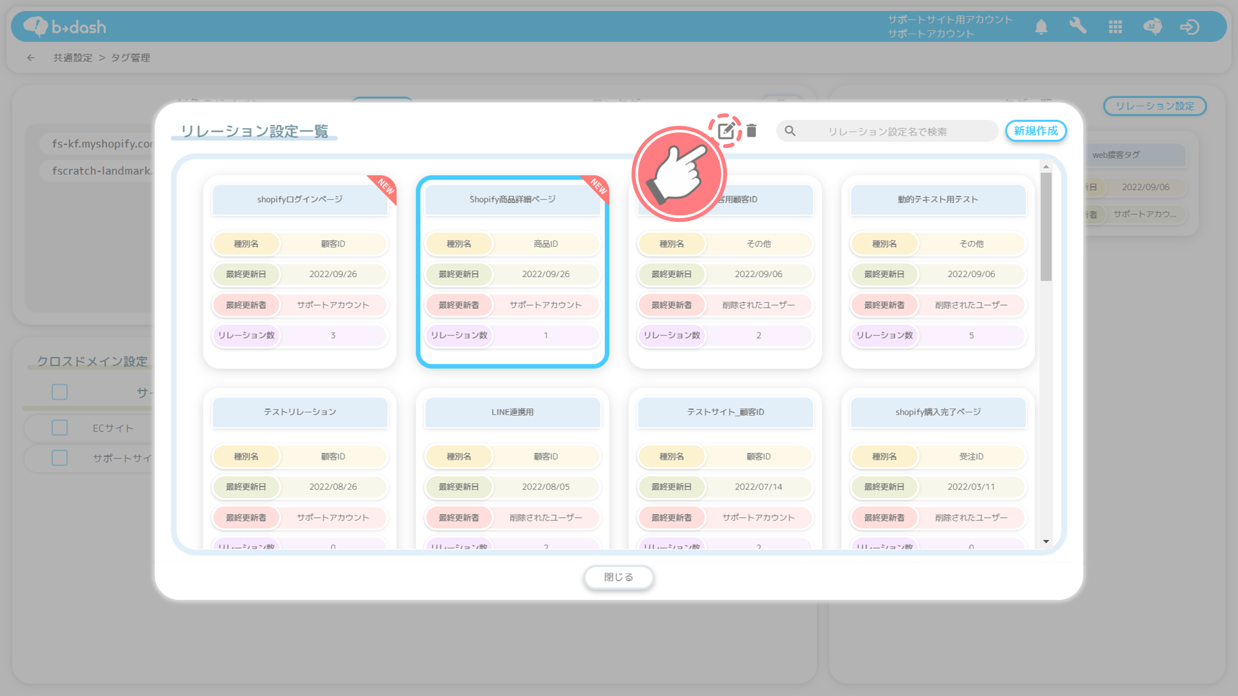
Task: Click the b→dash logo
Action: (x=65, y=26)
